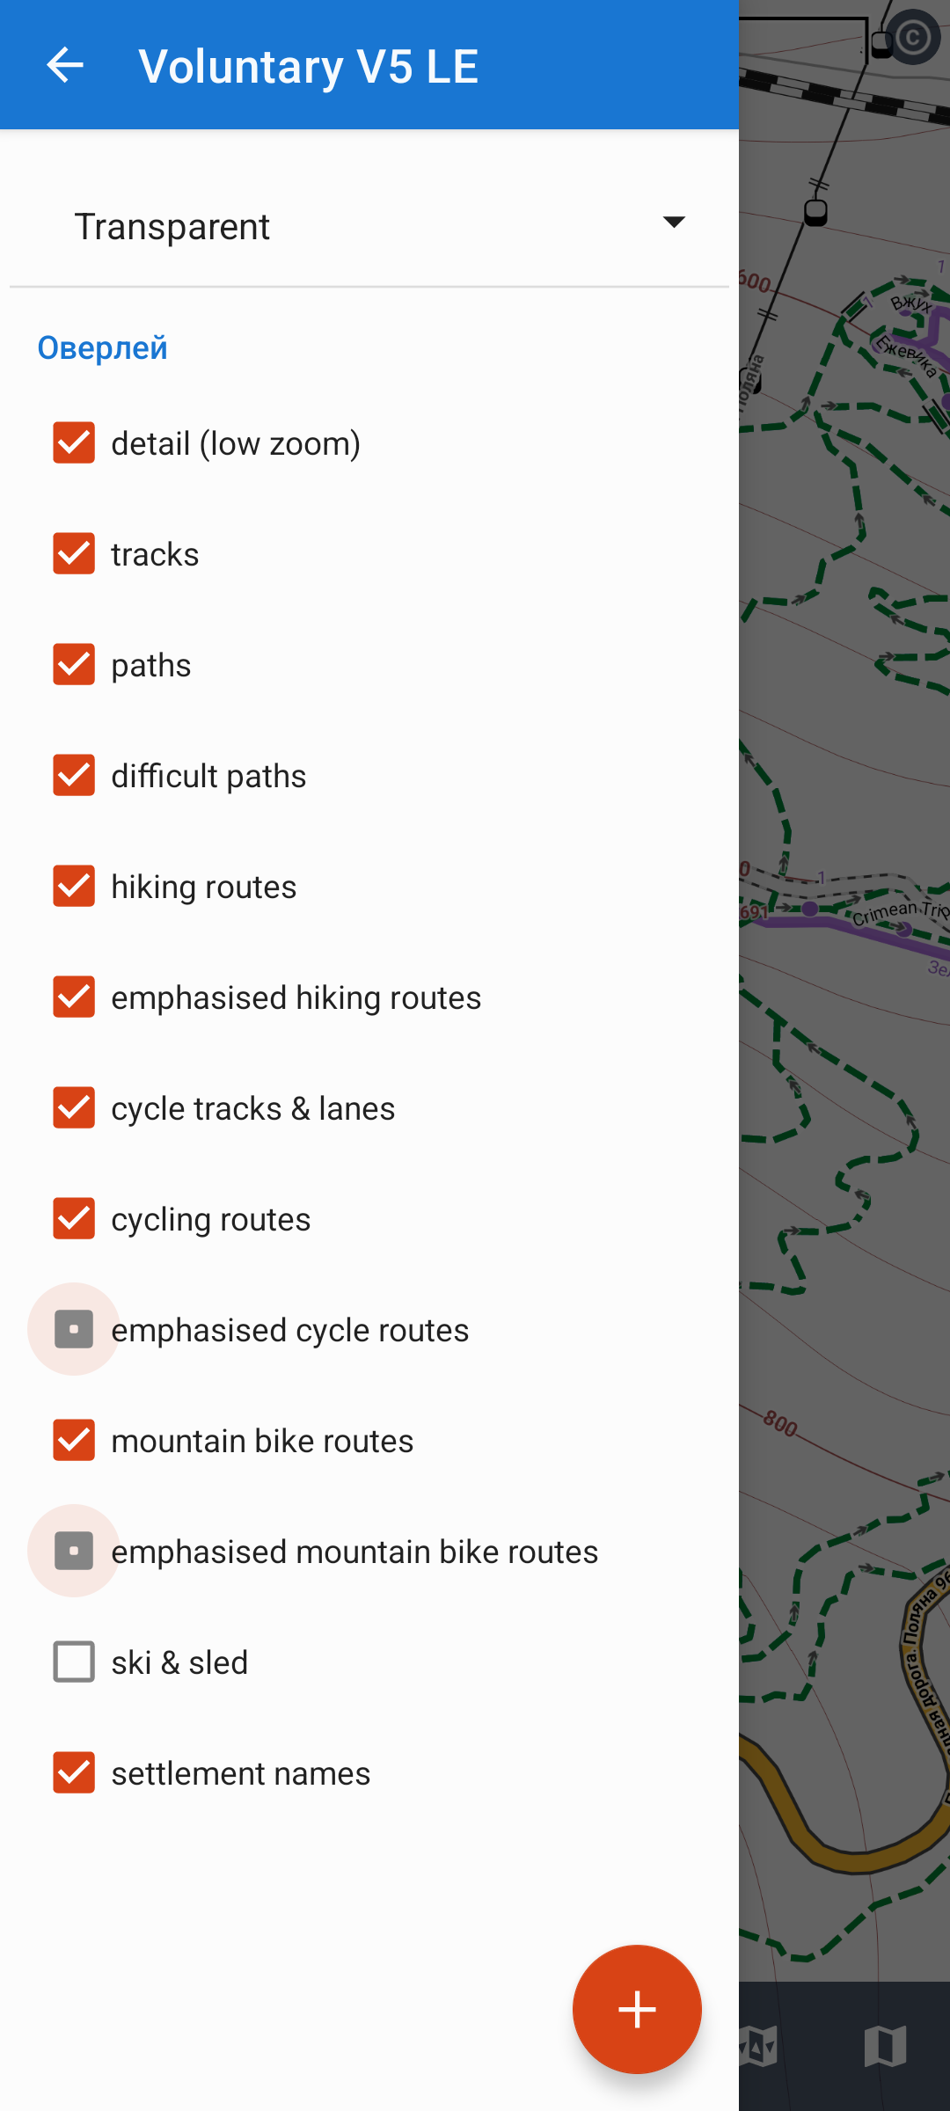
Task: Open the folded map icon at bottom right
Action: pyautogui.click(x=885, y=2046)
